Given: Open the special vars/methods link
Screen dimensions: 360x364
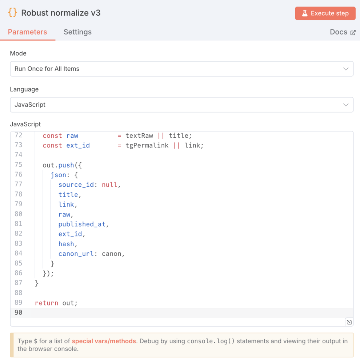Looking at the screenshot, I should coord(104,341).
